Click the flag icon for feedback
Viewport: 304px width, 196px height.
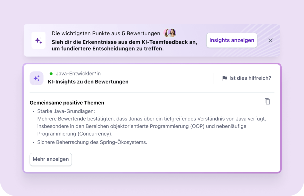224,78
